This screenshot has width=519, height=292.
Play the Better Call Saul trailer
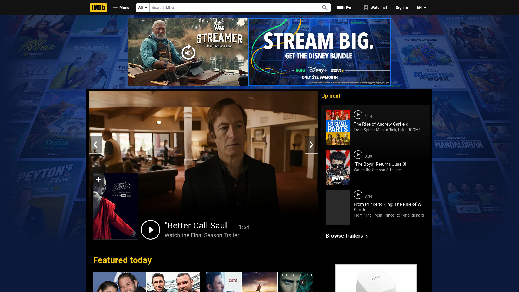pyautogui.click(x=151, y=230)
